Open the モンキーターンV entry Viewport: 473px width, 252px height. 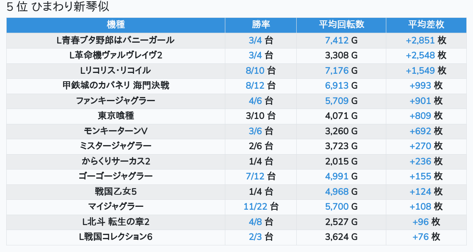pyautogui.click(x=115, y=131)
